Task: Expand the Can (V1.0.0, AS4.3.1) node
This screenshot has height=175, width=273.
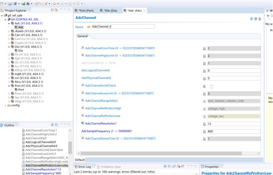Action: click(x=9, y=35)
